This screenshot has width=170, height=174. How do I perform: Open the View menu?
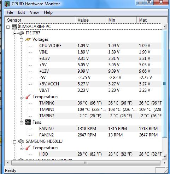34,12
